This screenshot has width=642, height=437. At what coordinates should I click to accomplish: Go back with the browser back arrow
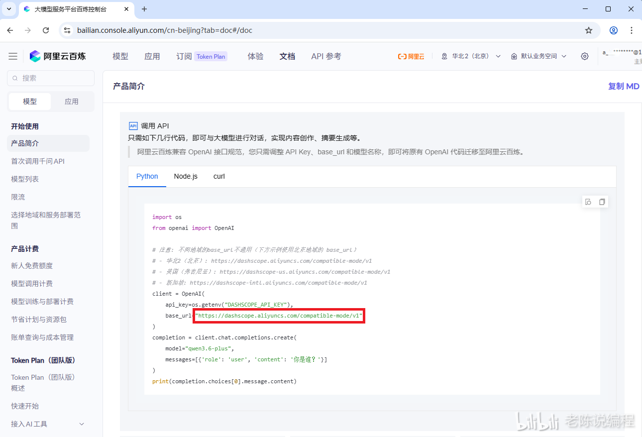tap(10, 30)
